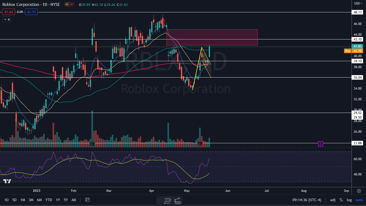Click the RSI 60.00 scale label
The height and width of the screenshot is (206, 366).
(358, 159)
